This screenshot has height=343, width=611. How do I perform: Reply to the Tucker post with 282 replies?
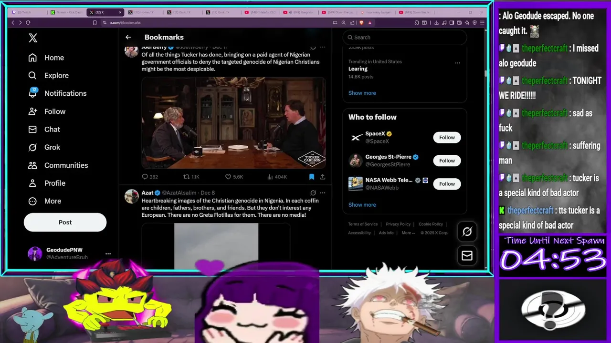[x=150, y=177]
